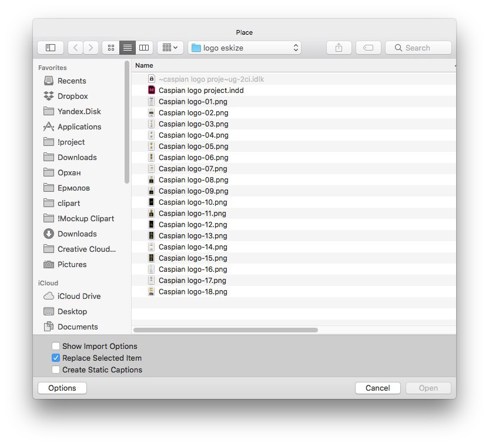Select file 'Caspian logo-12.png'
This screenshot has width=489, height=446.
tap(293, 224)
